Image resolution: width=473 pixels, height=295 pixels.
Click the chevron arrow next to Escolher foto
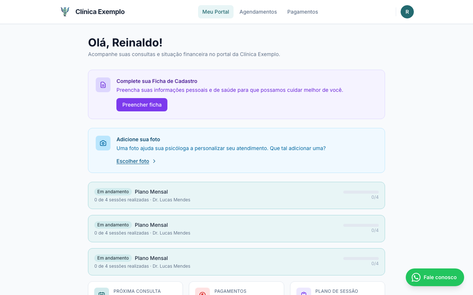tap(154, 161)
